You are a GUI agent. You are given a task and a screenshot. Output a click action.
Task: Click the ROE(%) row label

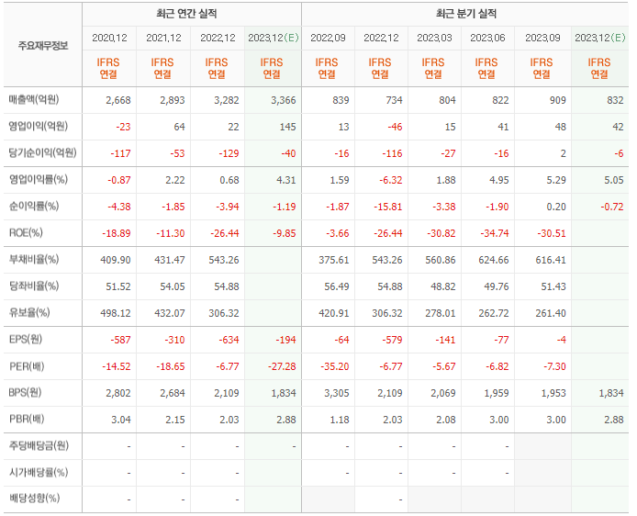[x=26, y=233]
